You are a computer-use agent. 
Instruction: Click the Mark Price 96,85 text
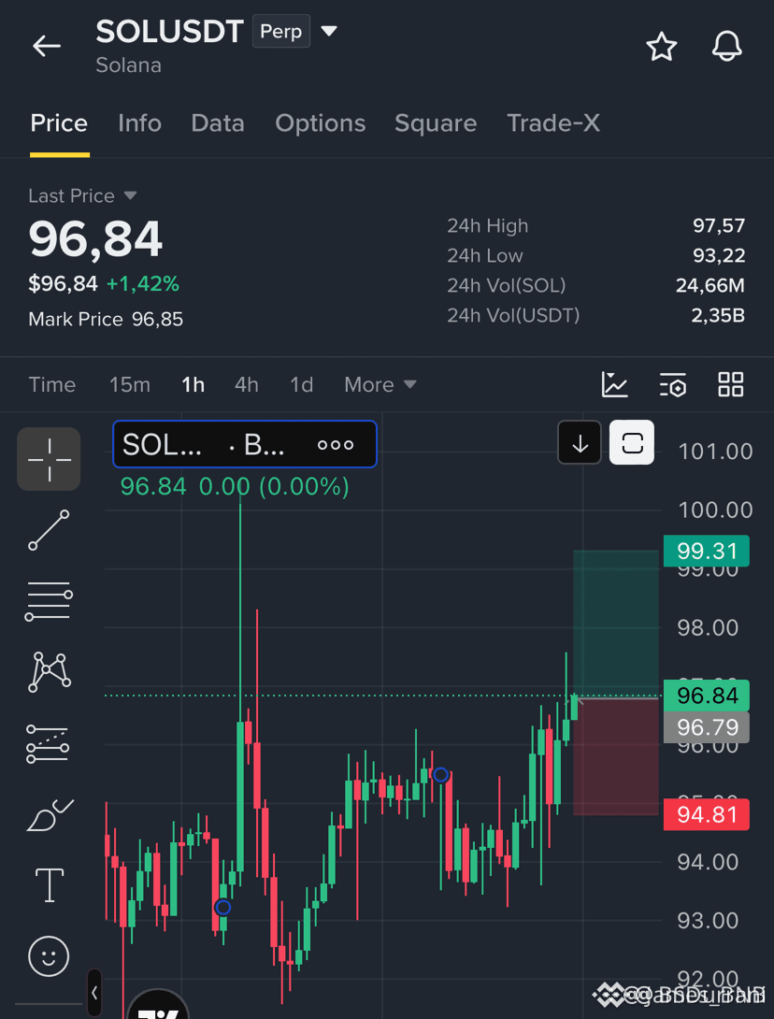coord(106,319)
